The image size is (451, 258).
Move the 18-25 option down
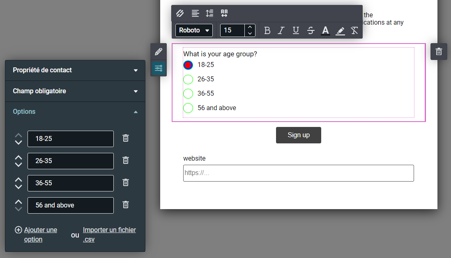pos(18,143)
